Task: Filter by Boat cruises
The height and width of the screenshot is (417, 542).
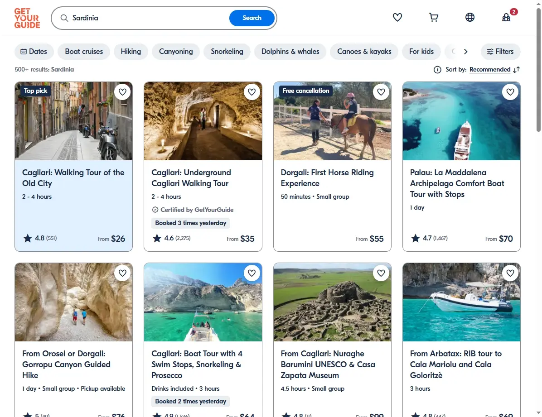Action: point(84,52)
